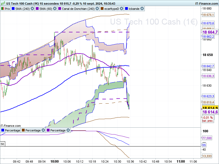219x164 pixels.
Task: Remove the SMA (240) indicator
Action: click(x=32, y=9)
